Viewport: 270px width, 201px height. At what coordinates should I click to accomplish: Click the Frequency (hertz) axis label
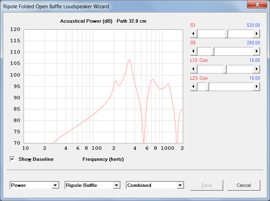(x=103, y=159)
